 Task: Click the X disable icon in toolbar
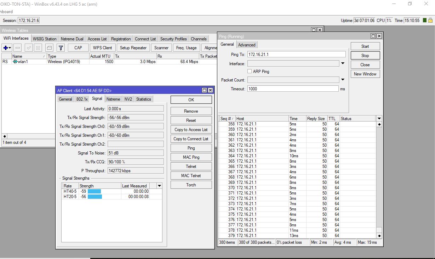tap(38, 48)
